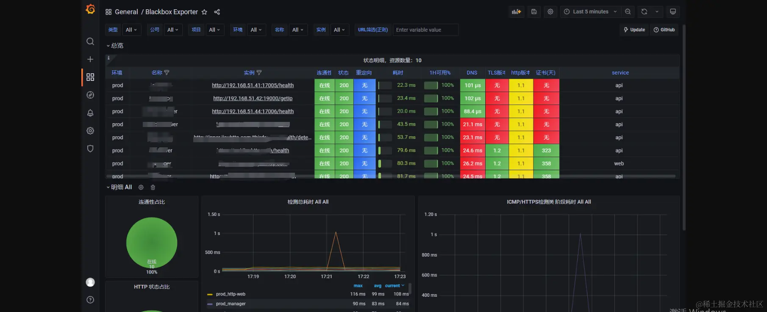
Task: Zoom out the time range
Action: [628, 12]
